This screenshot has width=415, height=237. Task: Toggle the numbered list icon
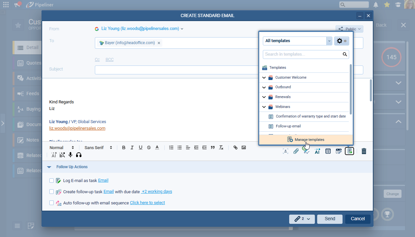pyautogui.click(x=171, y=147)
